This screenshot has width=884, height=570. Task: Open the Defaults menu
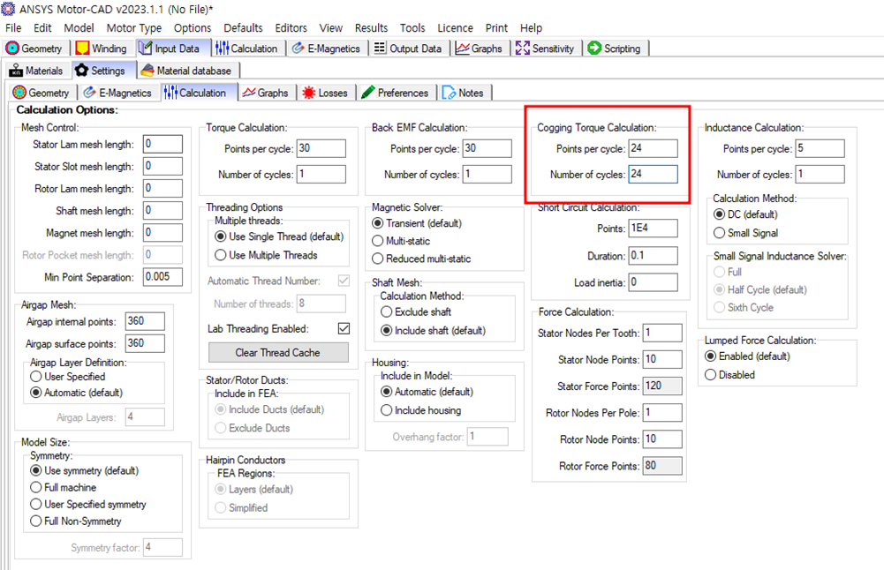coord(243,27)
